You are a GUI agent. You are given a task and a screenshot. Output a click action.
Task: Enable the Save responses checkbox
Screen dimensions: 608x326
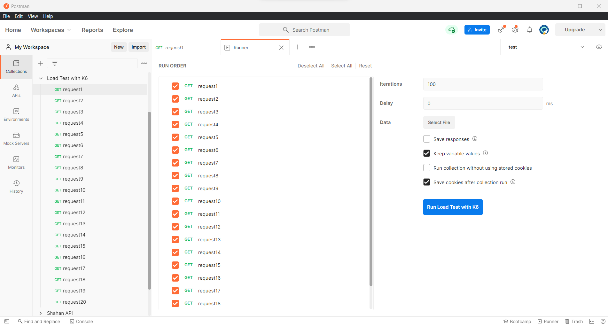pyautogui.click(x=426, y=139)
